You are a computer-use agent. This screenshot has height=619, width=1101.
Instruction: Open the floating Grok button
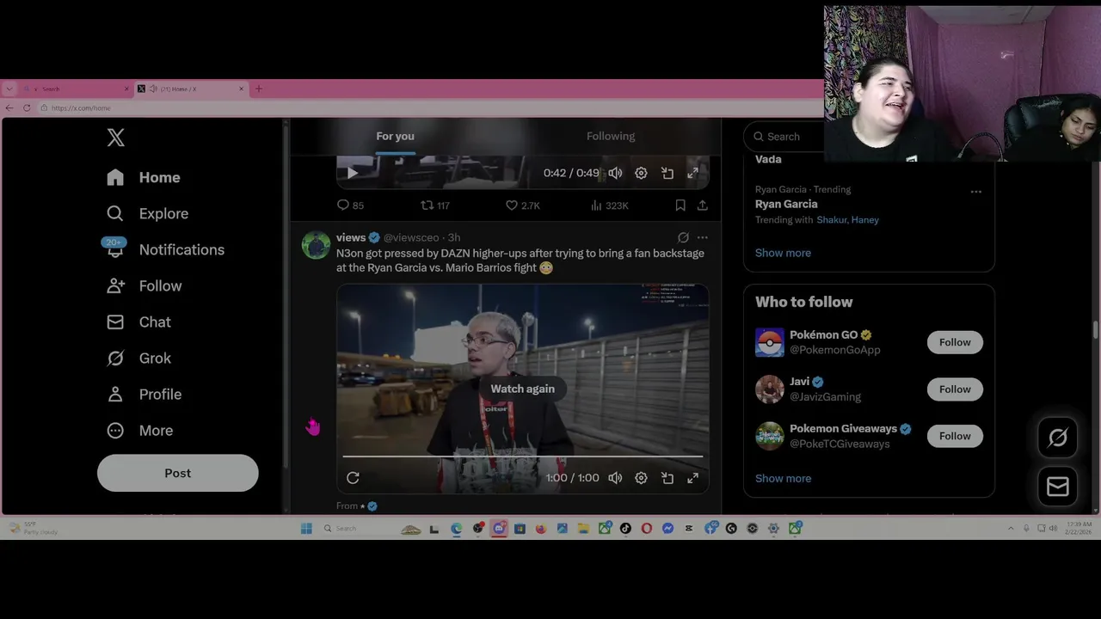pyautogui.click(x=1058, y=438)
